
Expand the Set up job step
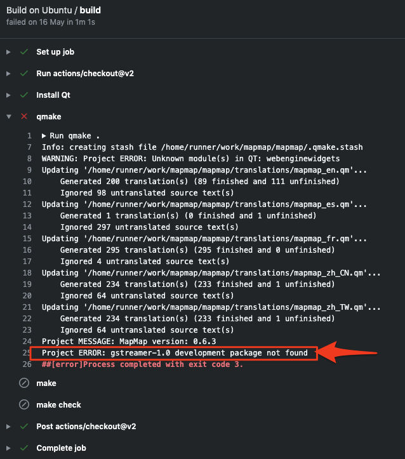coord(8,52)
